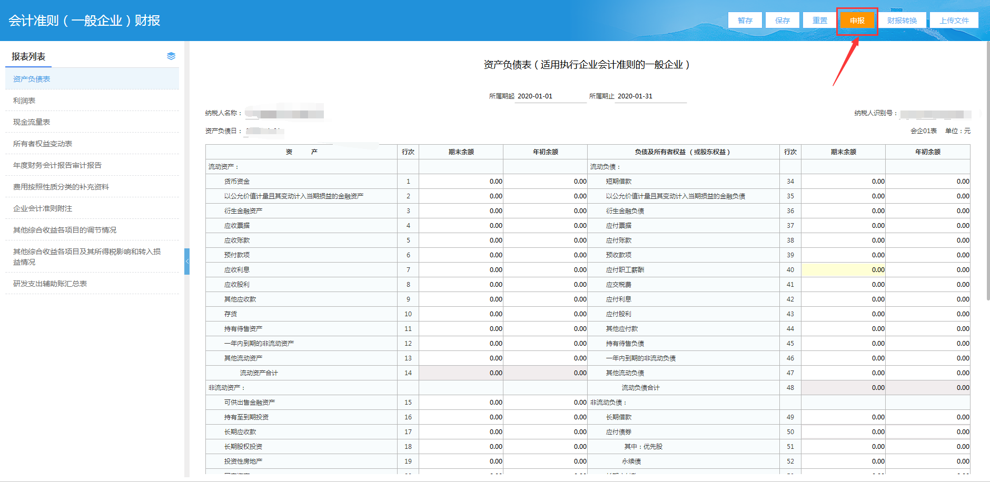Viewport: 990px width, 482px height.
Task: Select 年度财务会计报告审计报告 item
Action: (57, 165)
